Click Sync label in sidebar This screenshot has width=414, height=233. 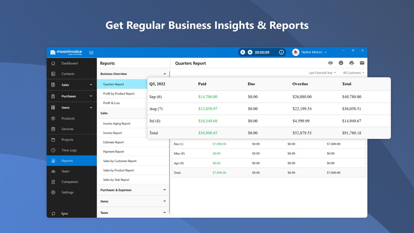pos(65,214)
